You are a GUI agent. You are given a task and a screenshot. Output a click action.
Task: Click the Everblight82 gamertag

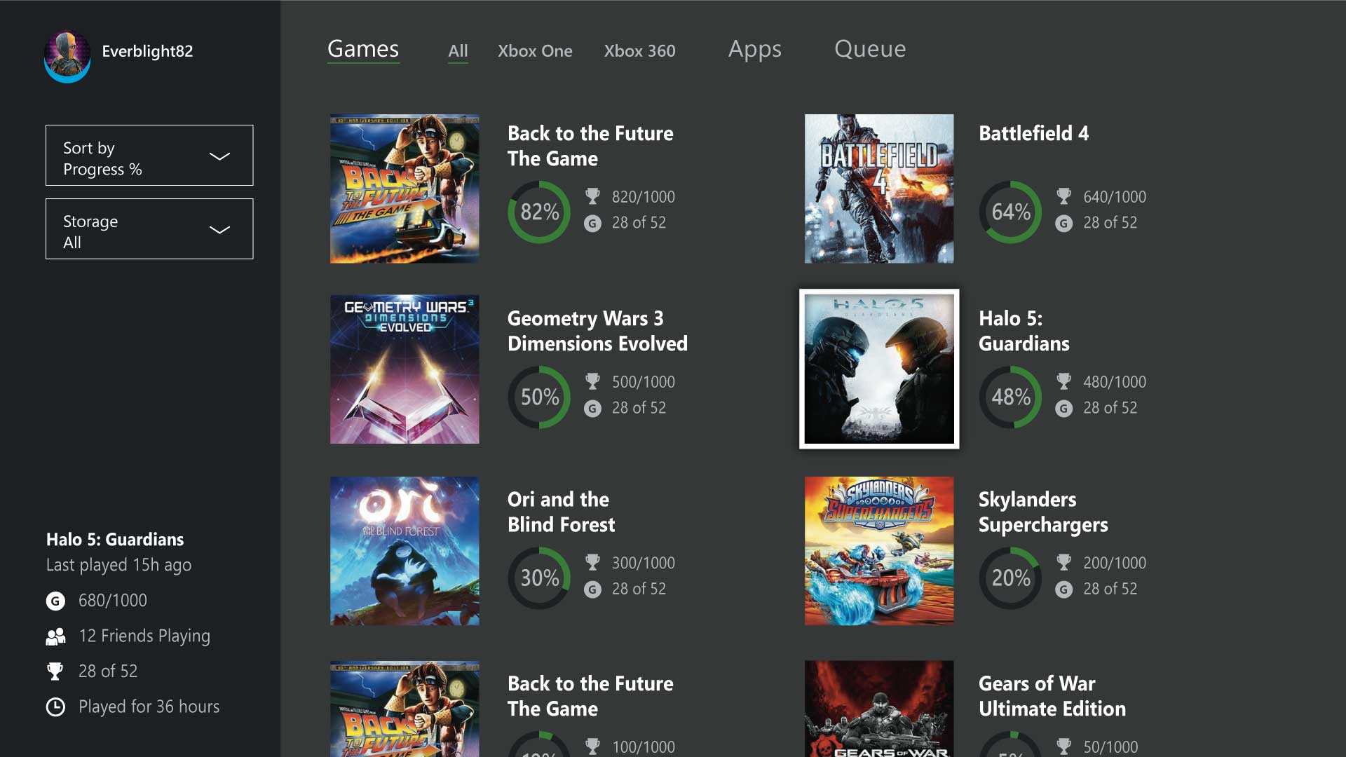click(x=147, y=51)
